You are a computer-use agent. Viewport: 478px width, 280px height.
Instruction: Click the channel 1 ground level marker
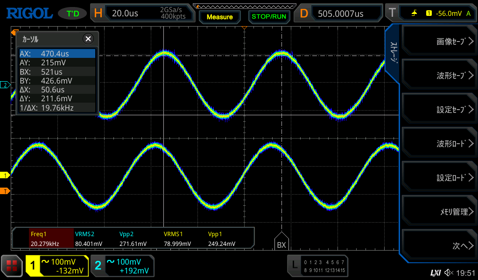click(5, 175)
